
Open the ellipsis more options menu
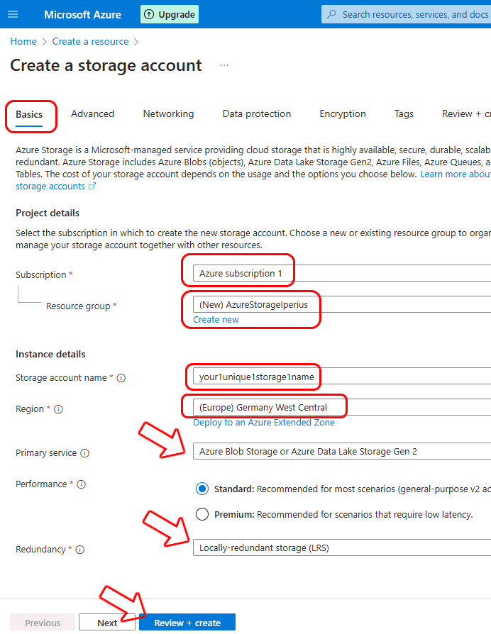(224, 65)
